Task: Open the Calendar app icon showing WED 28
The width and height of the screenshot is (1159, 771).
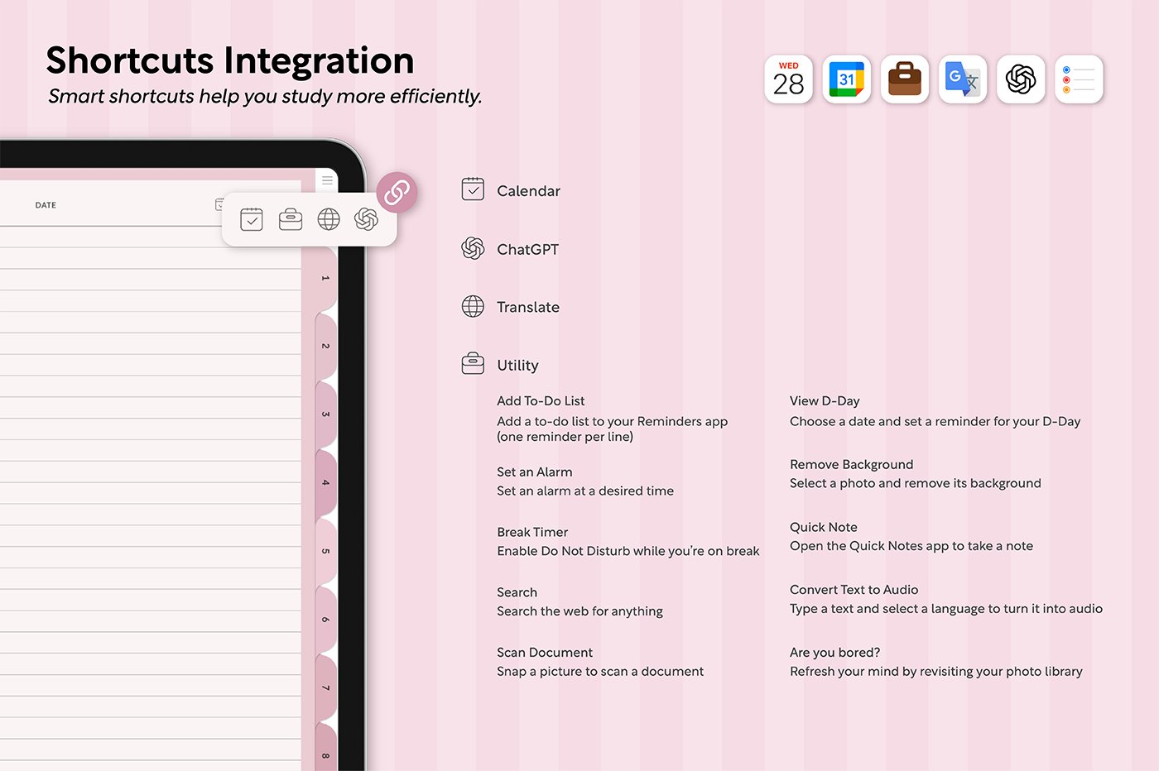Action: [788, 79]
